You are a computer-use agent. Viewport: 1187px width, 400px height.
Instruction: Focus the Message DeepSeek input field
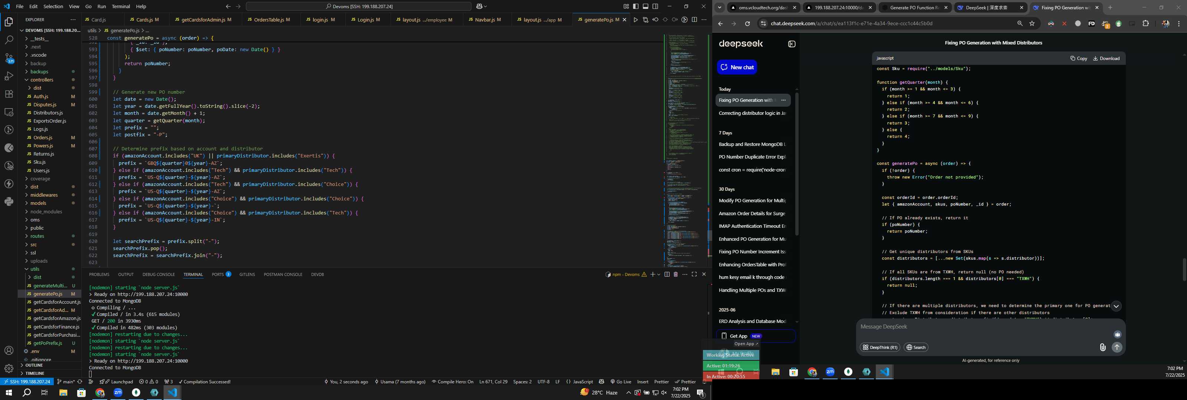(x=986, y=327)
